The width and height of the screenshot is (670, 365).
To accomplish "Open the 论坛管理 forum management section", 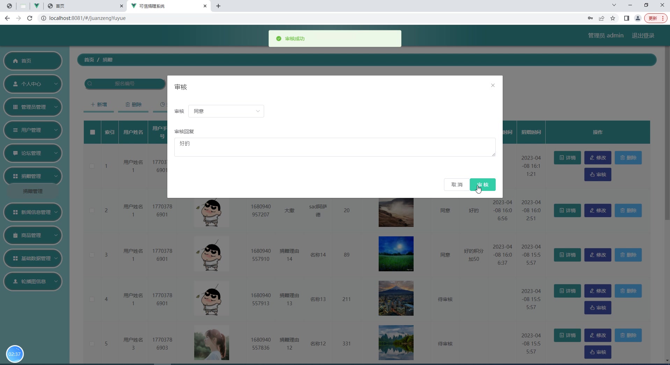I will 33,153.
